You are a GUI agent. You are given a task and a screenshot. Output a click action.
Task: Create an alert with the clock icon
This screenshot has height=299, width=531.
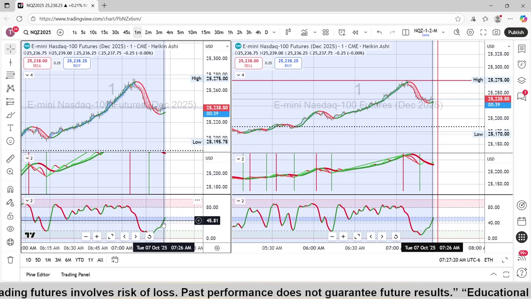point(342,32)
